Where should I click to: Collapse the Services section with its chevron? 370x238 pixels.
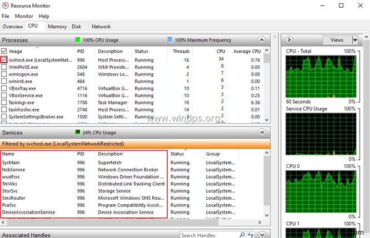click(x=262, y=133)
